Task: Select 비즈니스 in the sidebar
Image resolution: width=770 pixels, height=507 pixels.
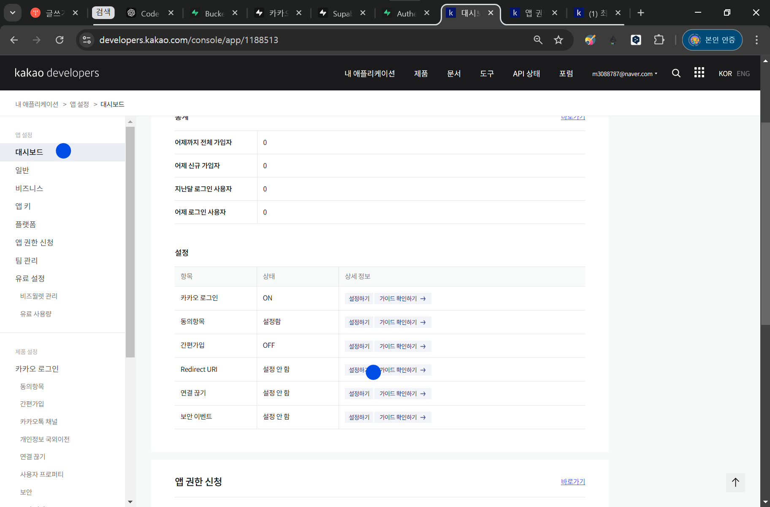Action: (29, 188)
